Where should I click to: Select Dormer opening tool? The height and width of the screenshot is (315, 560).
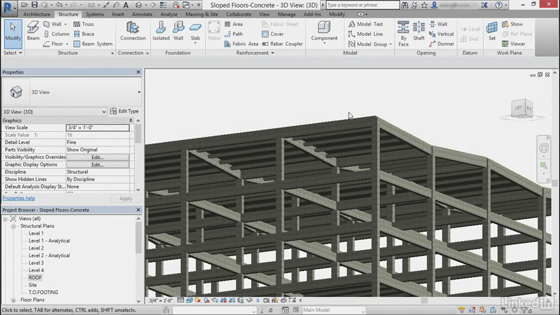point(442,44)
